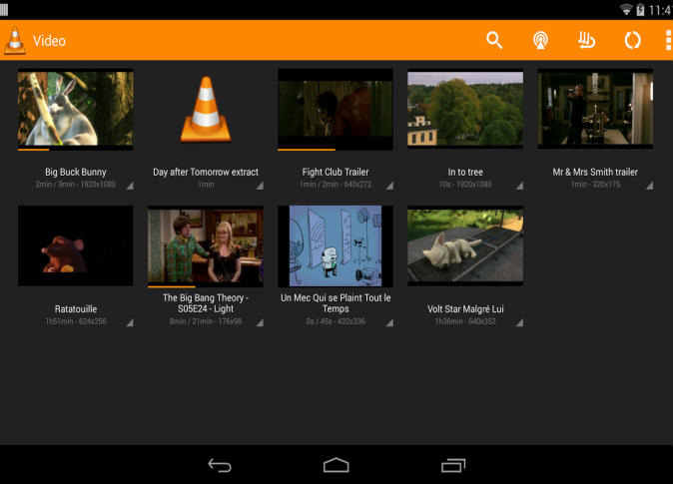Open the overflow menu dots

coord(668,40)
